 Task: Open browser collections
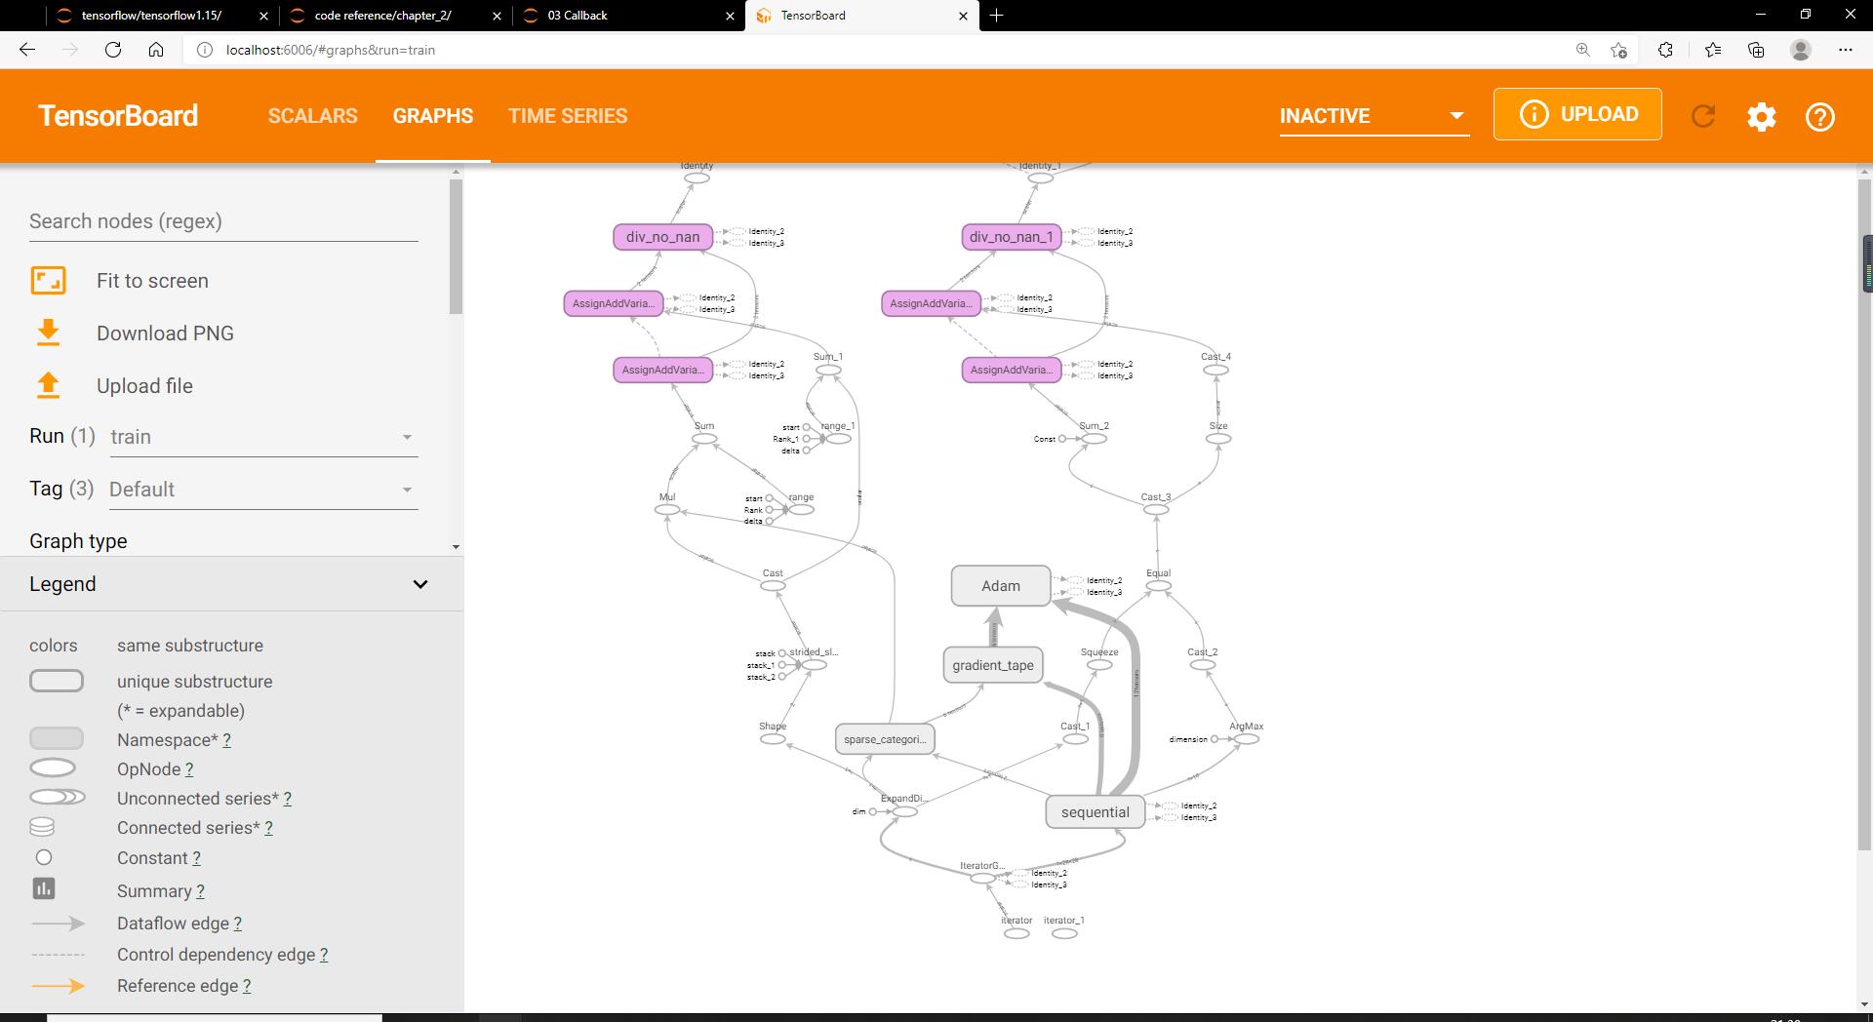point(1756,50)
